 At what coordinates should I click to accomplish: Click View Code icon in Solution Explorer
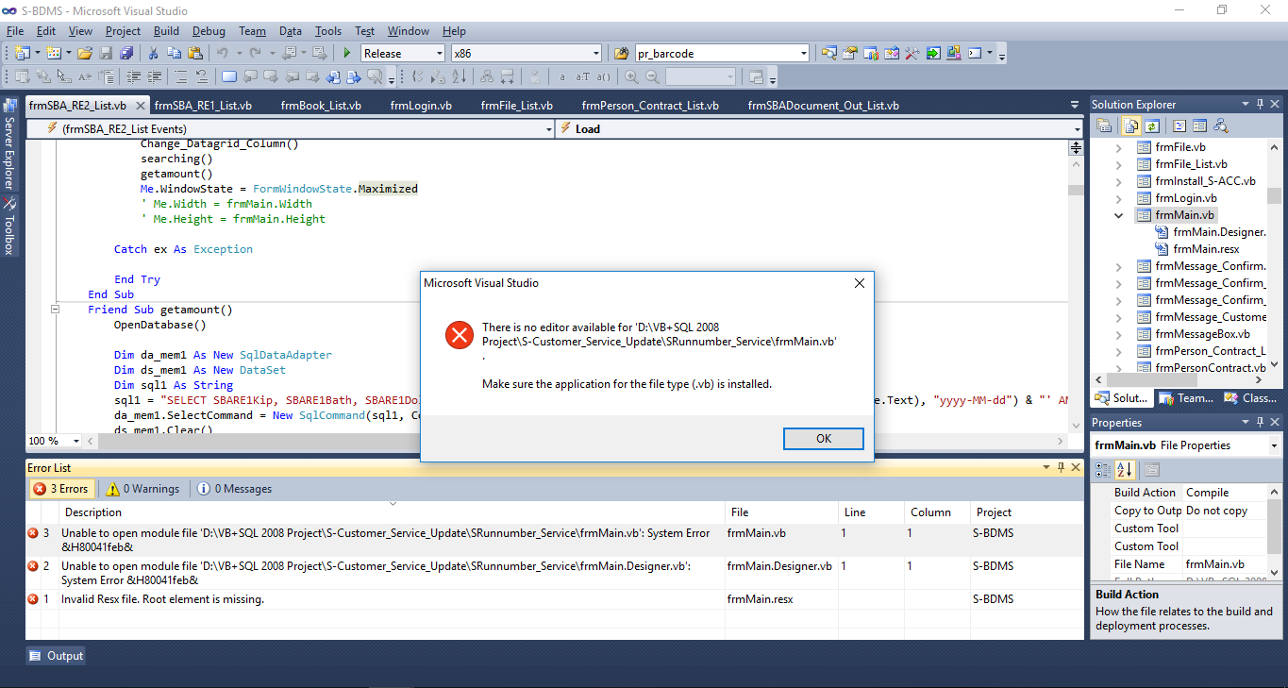click(x=1179, y=126)
